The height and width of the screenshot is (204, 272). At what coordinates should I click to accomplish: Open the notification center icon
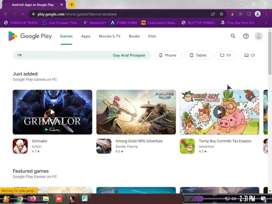coord(263,199)
